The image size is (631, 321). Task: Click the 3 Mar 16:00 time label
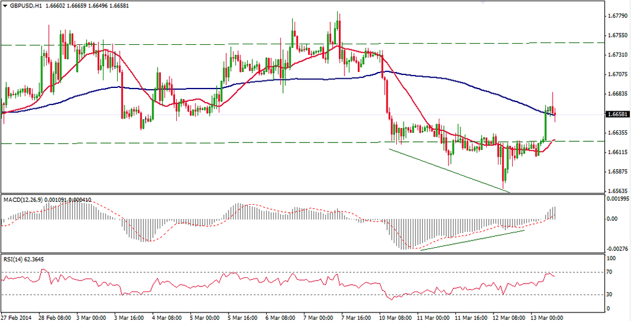point(131,317)
